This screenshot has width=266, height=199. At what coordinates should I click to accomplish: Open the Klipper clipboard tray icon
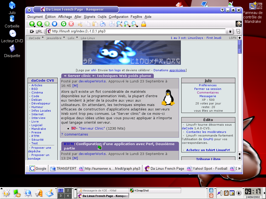[226, 193]
